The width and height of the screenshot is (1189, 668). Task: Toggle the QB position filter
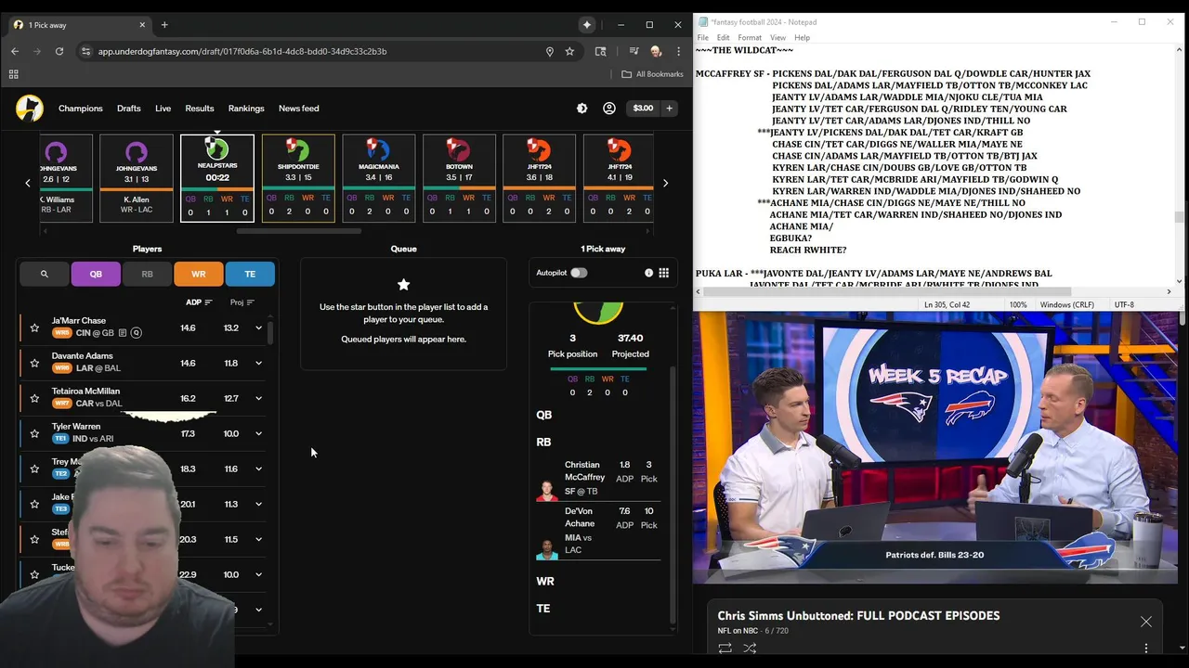[x=96, y=274]
